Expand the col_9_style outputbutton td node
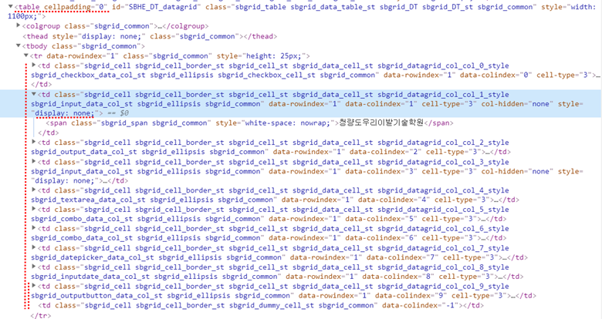Image resolution: width=602 pixels, height=319 pixels. (34, 286)
